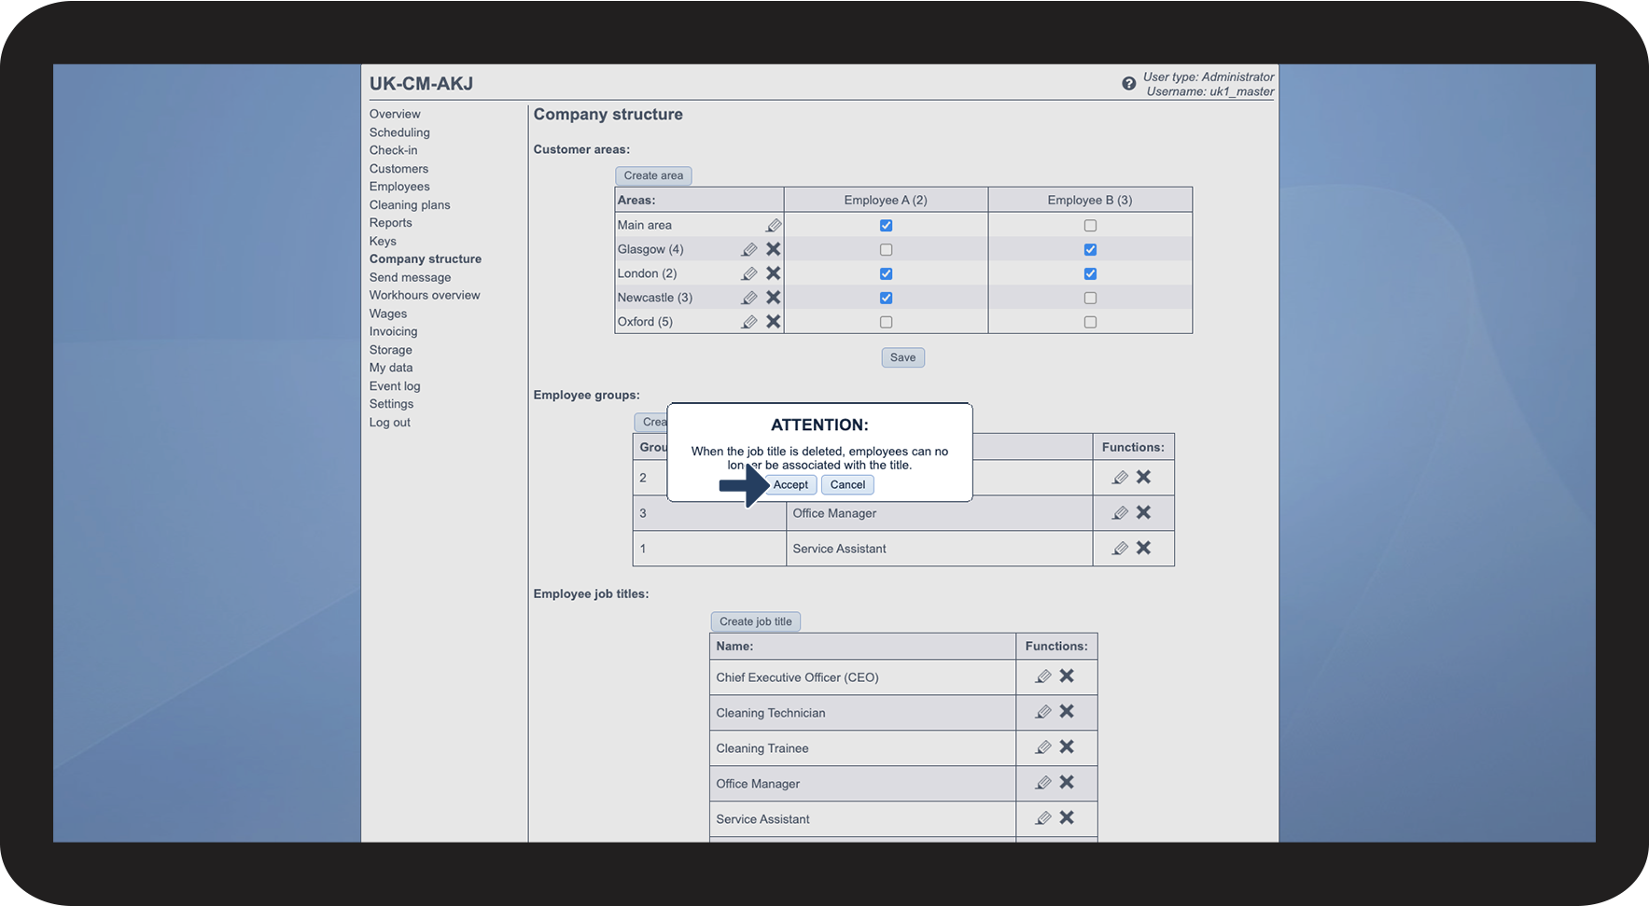Navigate to Invoicing
1649x906 pixels.
393,332
